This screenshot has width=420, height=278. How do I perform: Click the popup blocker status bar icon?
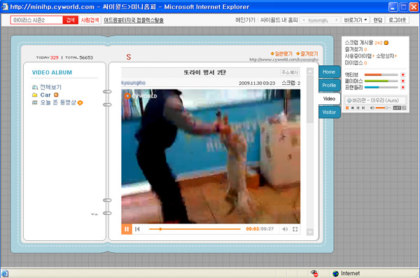click(x=314, y=273)
